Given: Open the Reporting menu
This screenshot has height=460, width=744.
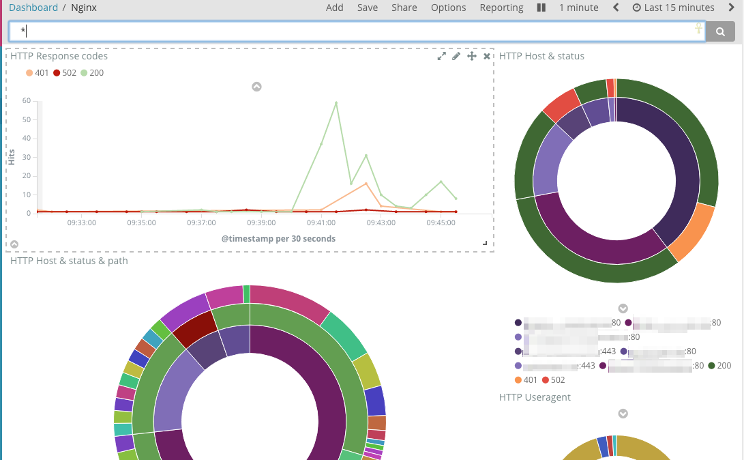Looking at the screenshot, I should [x=501, y=8].
